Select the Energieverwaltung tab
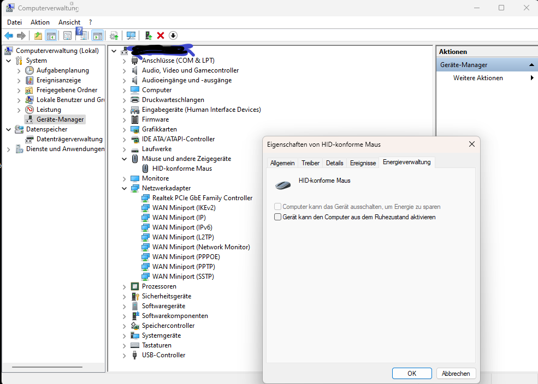Viewport: 538px width, 384px height. tap(406, 162)
